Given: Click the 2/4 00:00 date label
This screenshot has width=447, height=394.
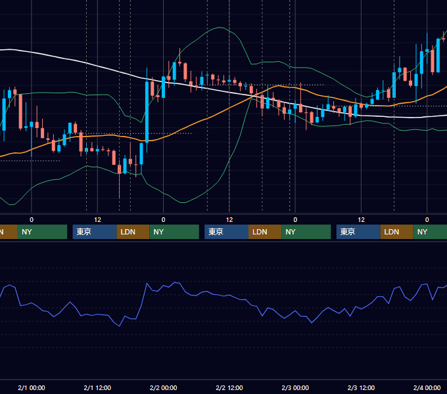Looking at the screenshot, I should coord(427,387).
